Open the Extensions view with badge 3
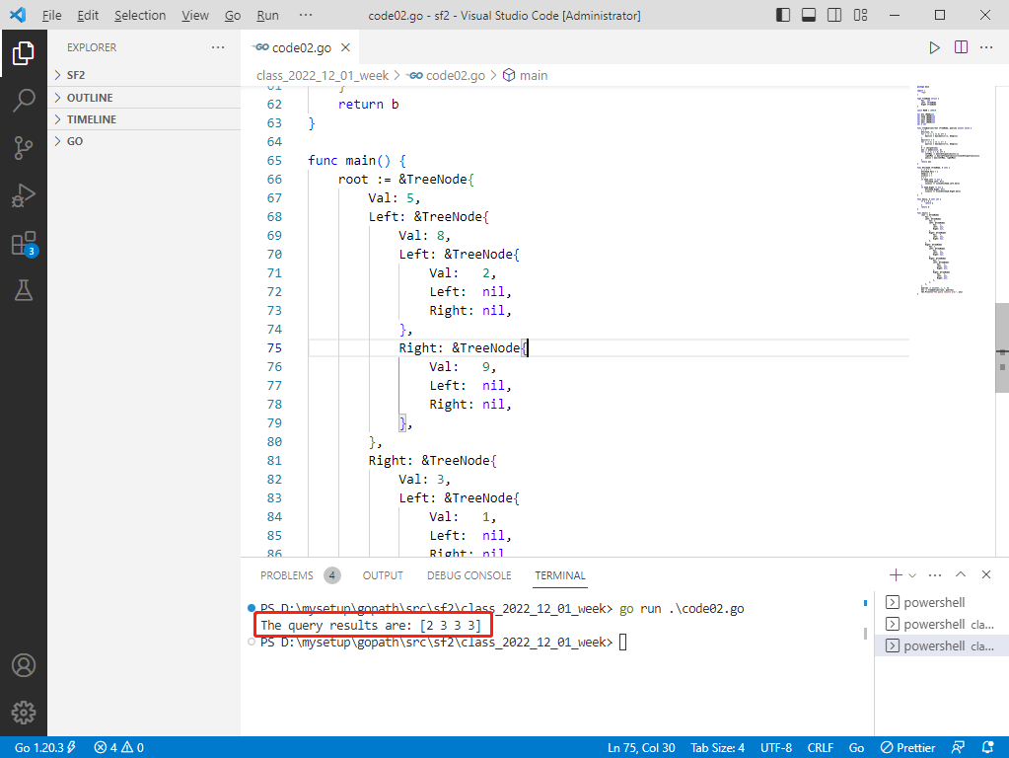 coord(23,244)
